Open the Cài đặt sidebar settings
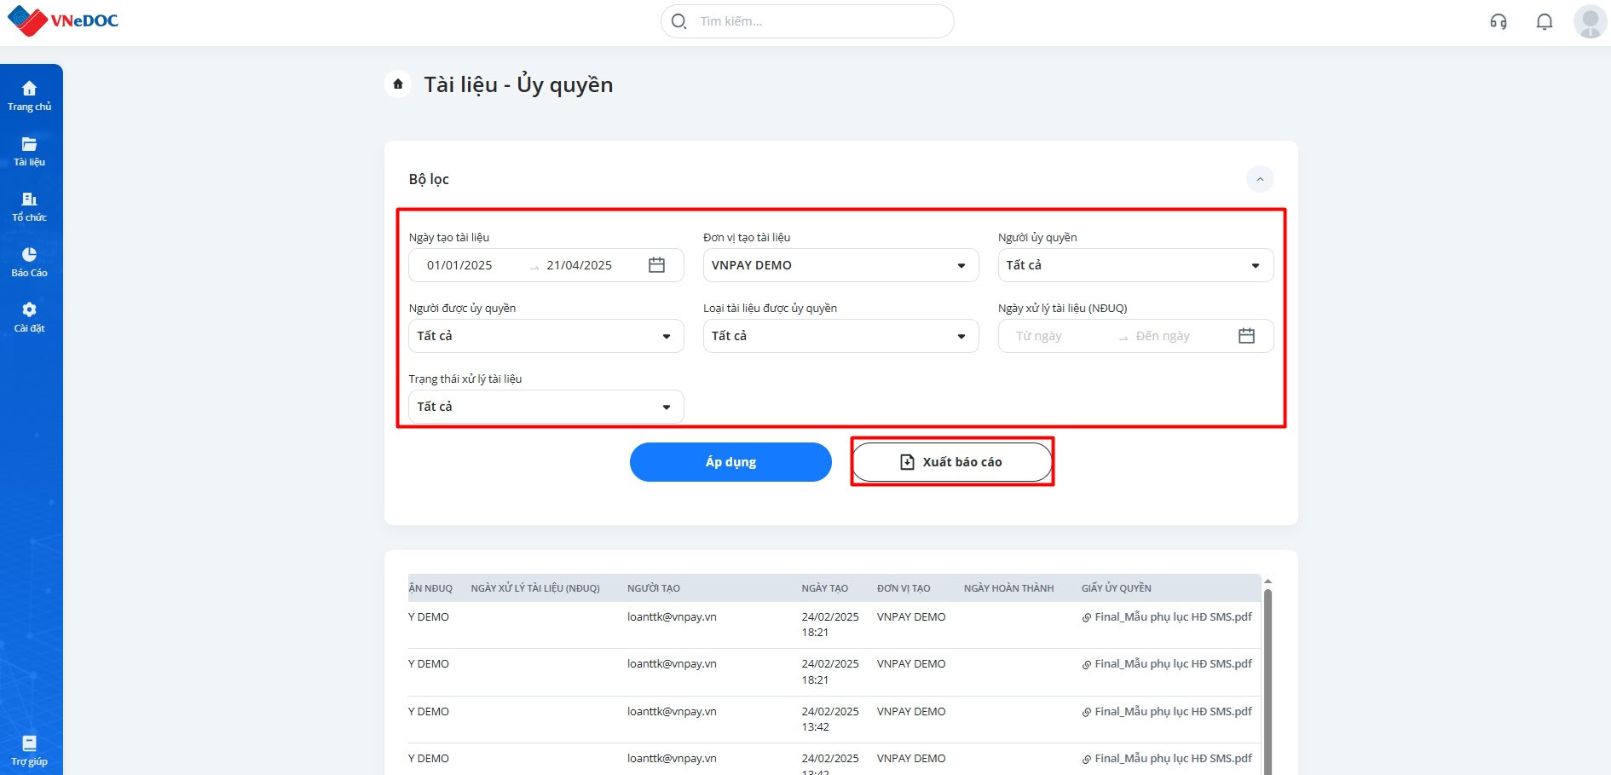1611x775 pixels. 30,317
